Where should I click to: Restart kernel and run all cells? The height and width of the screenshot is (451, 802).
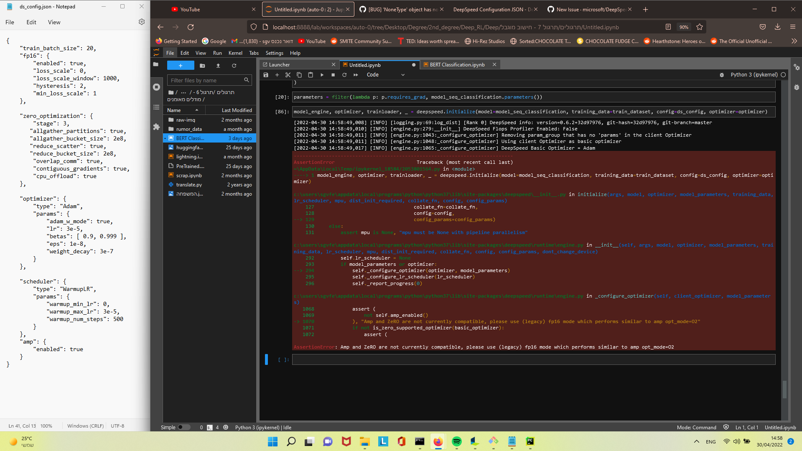(355, 74)
